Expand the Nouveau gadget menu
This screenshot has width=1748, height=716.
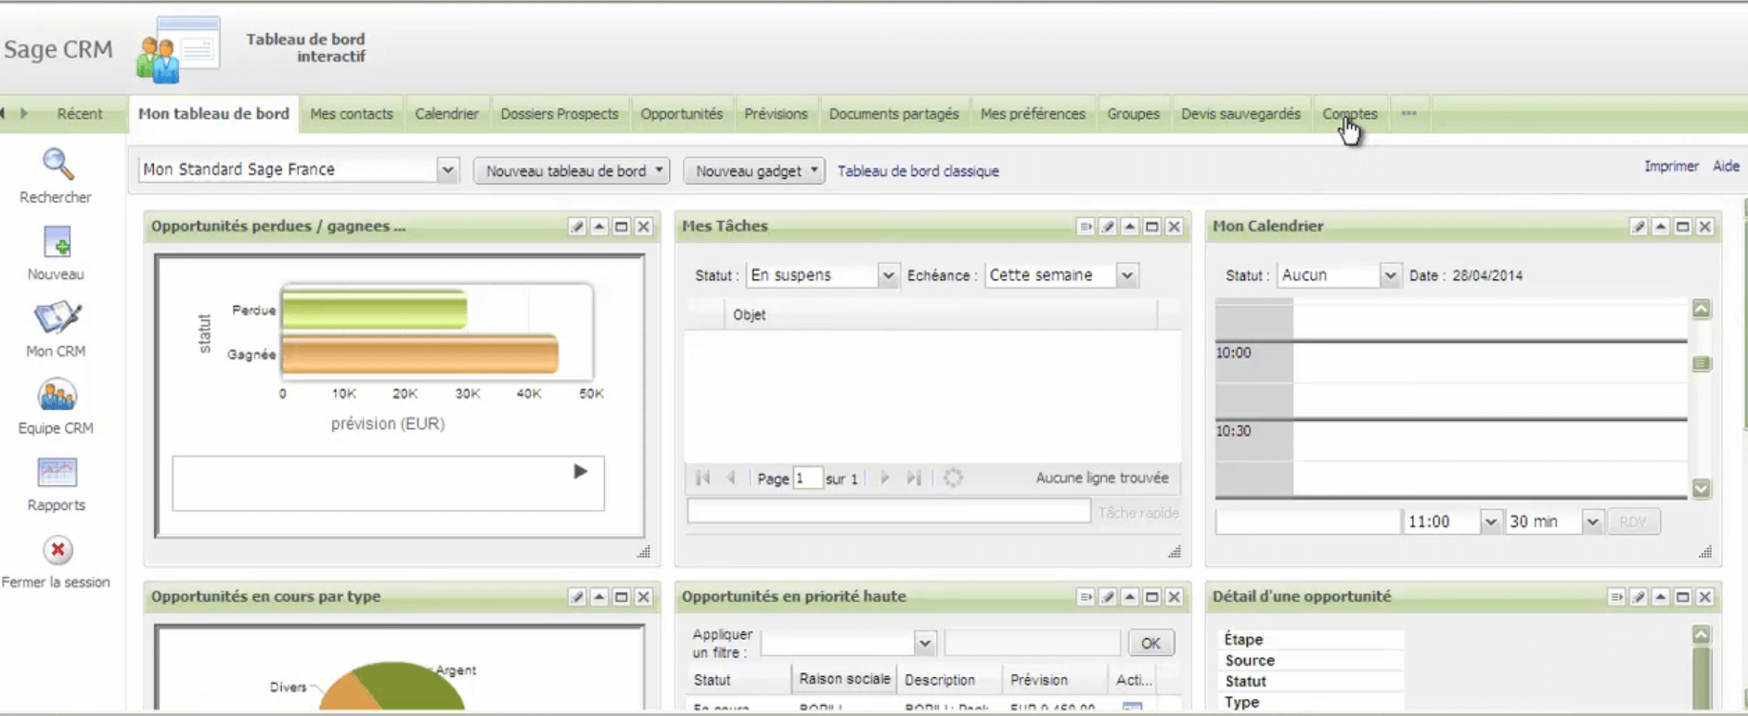[754, 171]
